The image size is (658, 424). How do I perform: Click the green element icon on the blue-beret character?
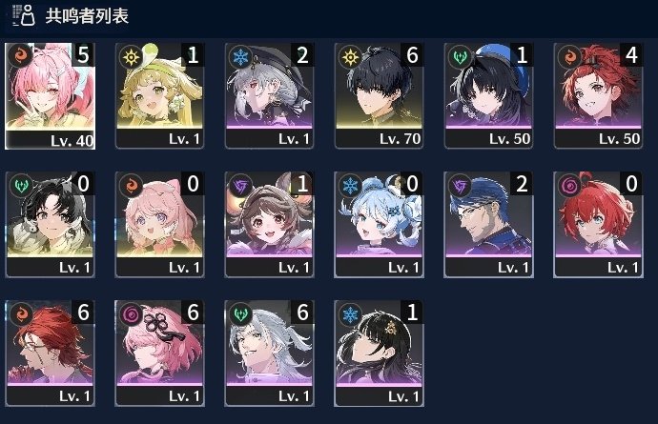(x=460, y=56)
